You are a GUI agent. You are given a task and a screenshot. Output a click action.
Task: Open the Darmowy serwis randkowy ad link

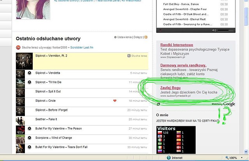click(183, 65)
